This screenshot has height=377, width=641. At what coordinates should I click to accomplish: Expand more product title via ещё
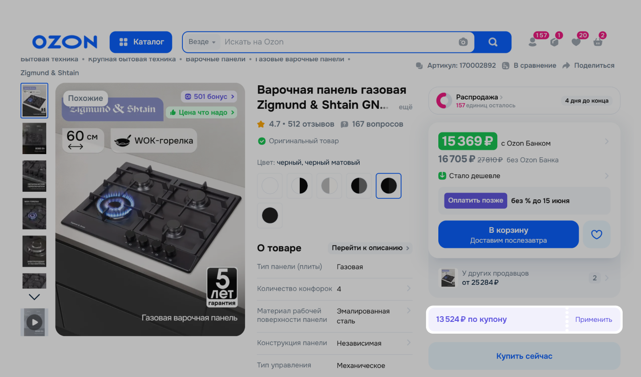click(405, 107)
